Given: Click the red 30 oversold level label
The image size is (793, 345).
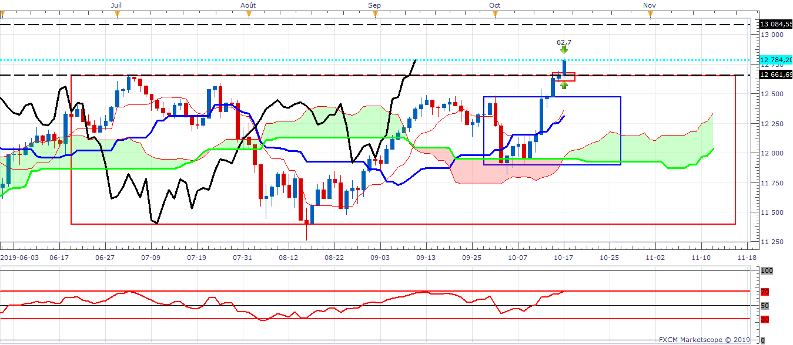Looking at the screenshot, I should (x=765, y=319).
